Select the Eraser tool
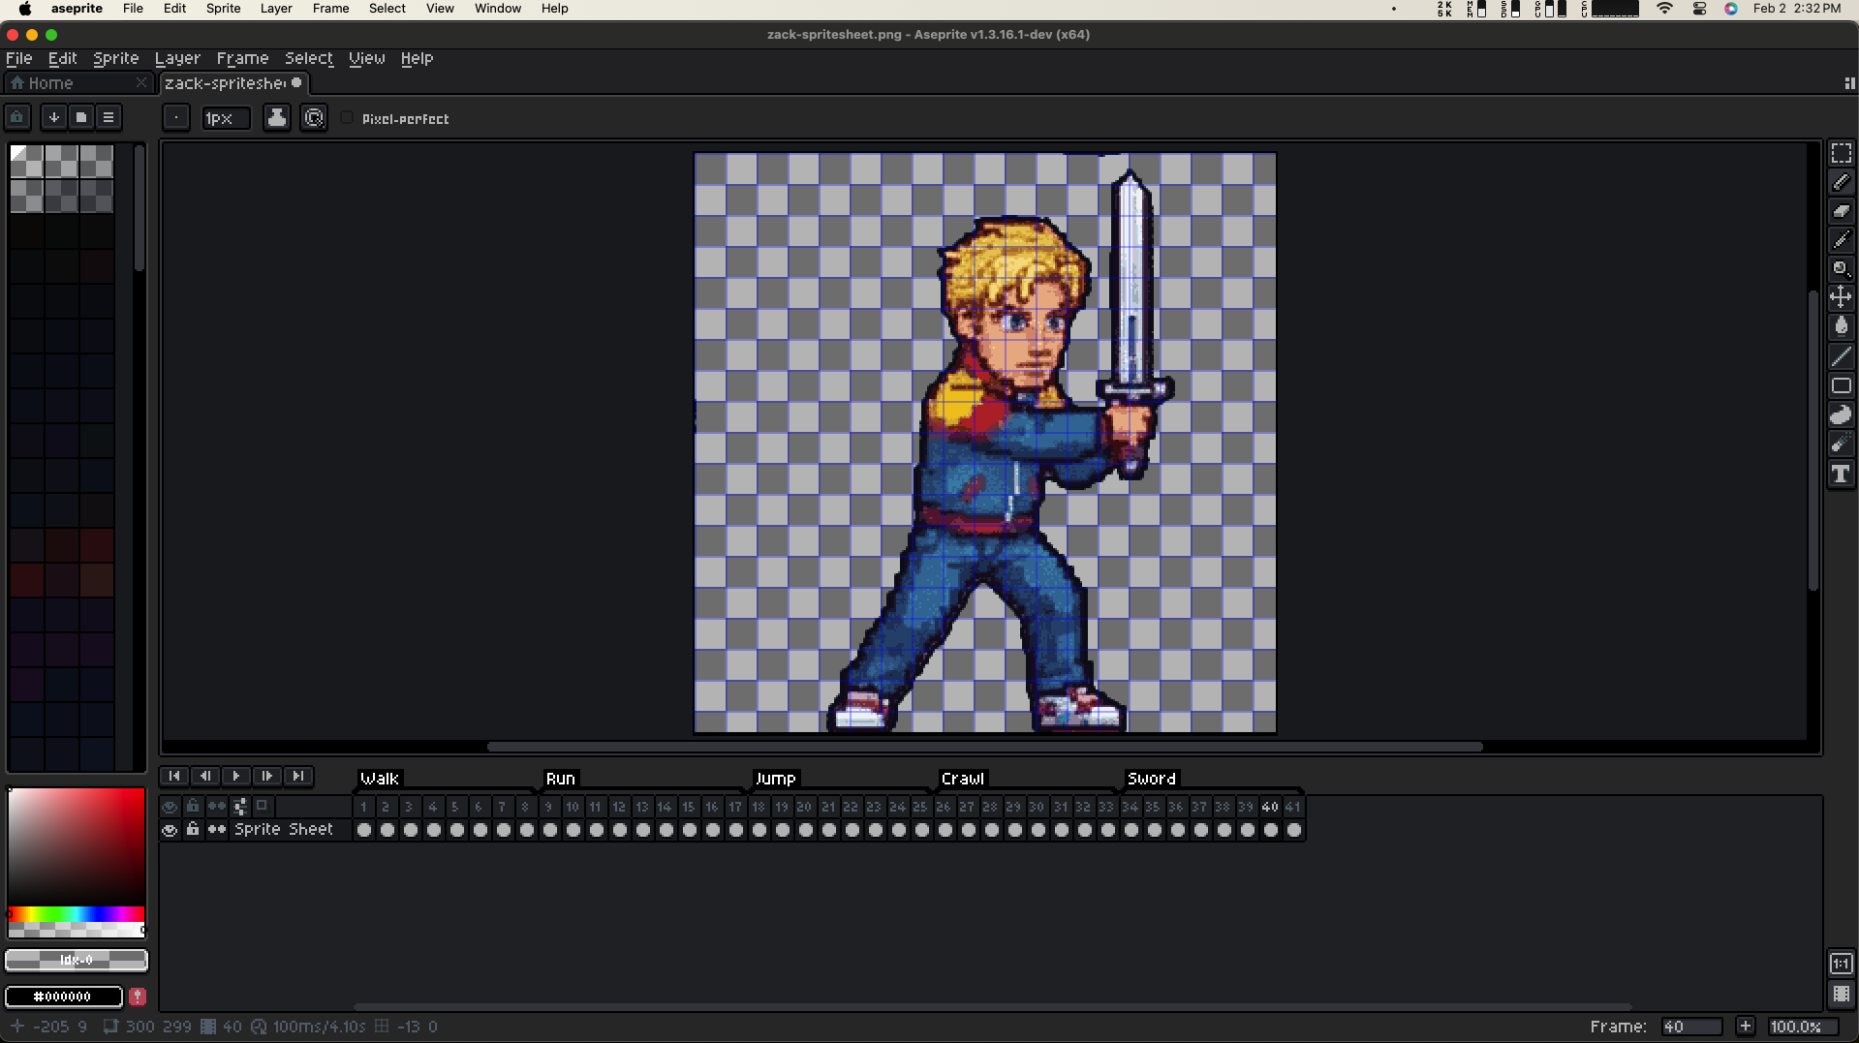 [x=1842, y=210]
